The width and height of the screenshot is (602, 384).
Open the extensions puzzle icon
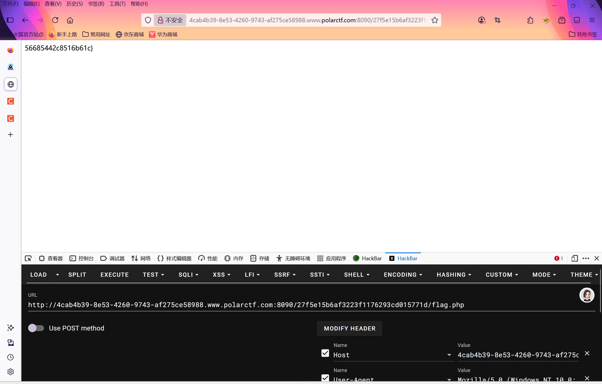pos(530,20)
